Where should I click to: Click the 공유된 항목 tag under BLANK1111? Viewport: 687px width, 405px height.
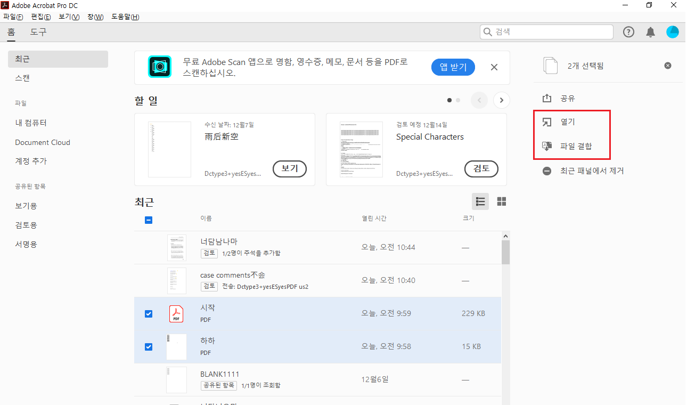(x=219, y=385)
